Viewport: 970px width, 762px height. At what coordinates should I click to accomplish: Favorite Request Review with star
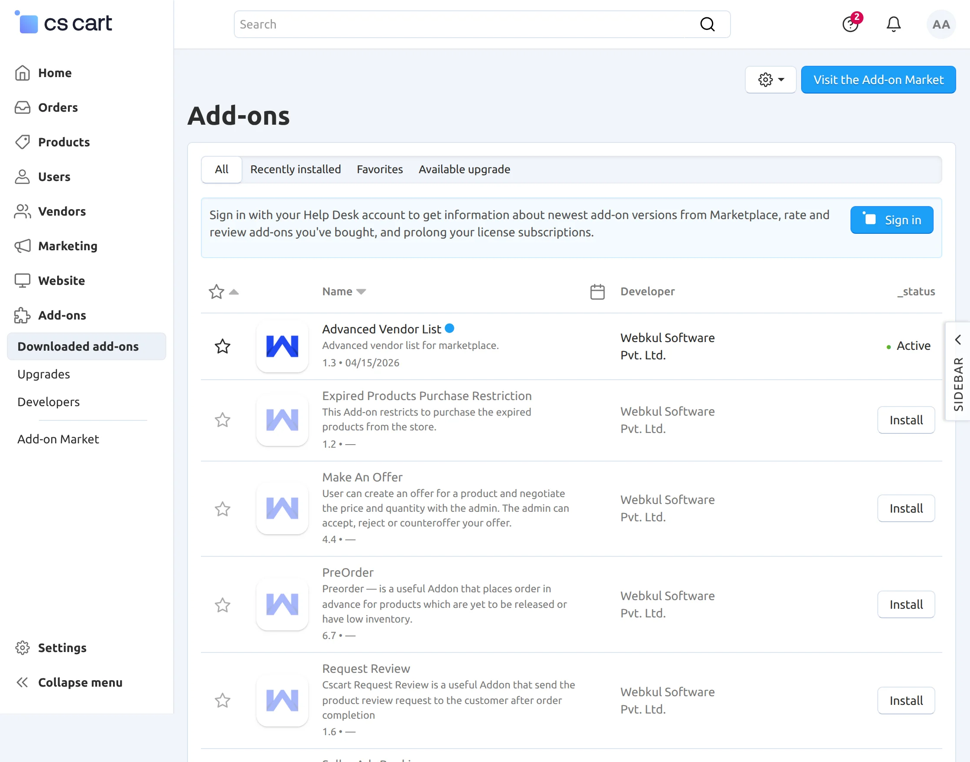pyautogui.click(x=222, y=701)
